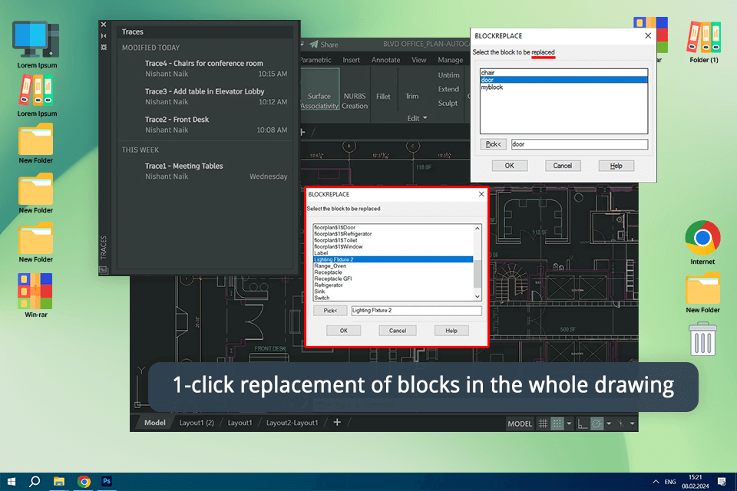This screenshot has height=491, width=737.
Task: Click Help in the Lighting Fixture 2 dialog
Action: (x=451, y=331)
